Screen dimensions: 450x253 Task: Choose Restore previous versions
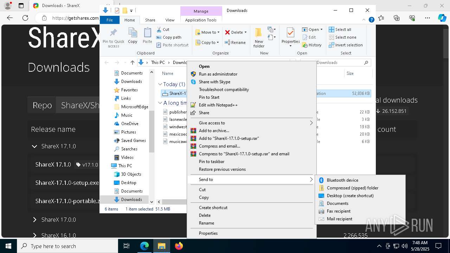[x=252, y=169]
